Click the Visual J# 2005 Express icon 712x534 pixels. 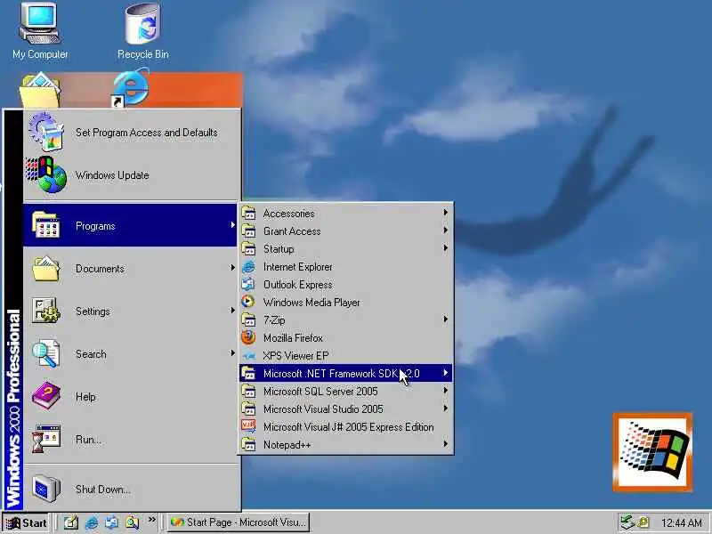click(x=248, y=426)
